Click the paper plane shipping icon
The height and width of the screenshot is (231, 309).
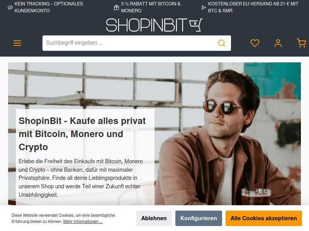tap(204, 7)
